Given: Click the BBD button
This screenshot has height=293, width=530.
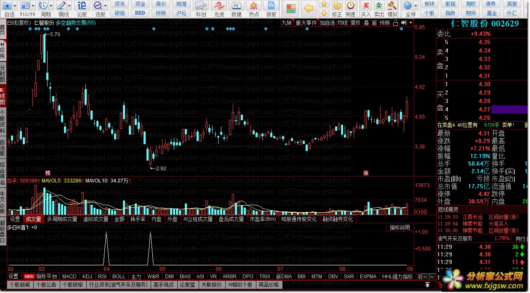Looking at the screenshot, I should click(140, 13).
